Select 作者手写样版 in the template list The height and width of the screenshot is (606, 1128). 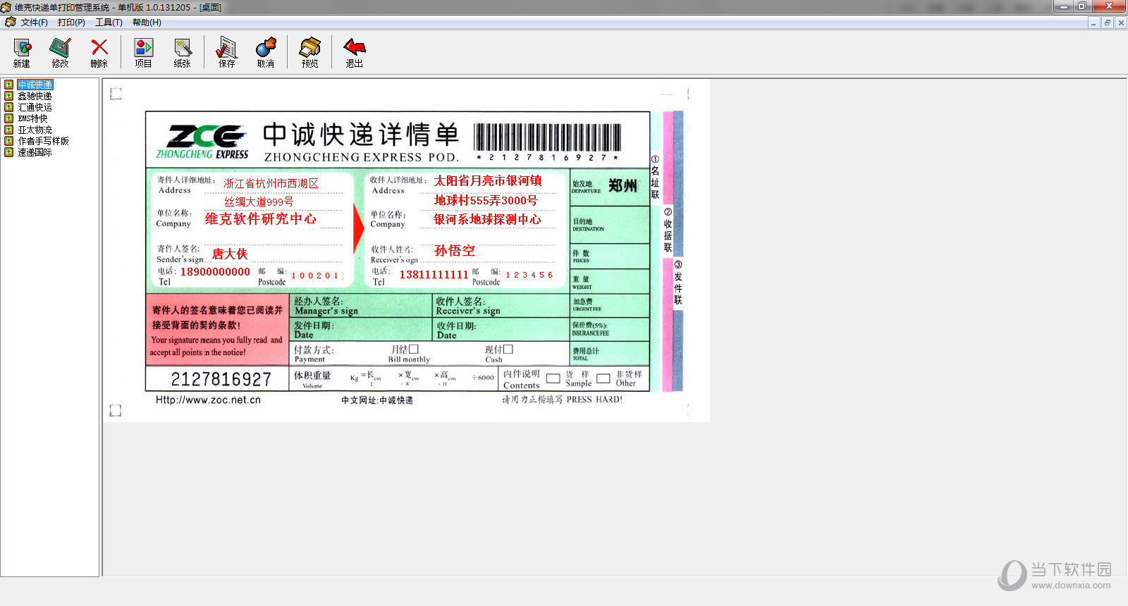[x=43, y=141]
